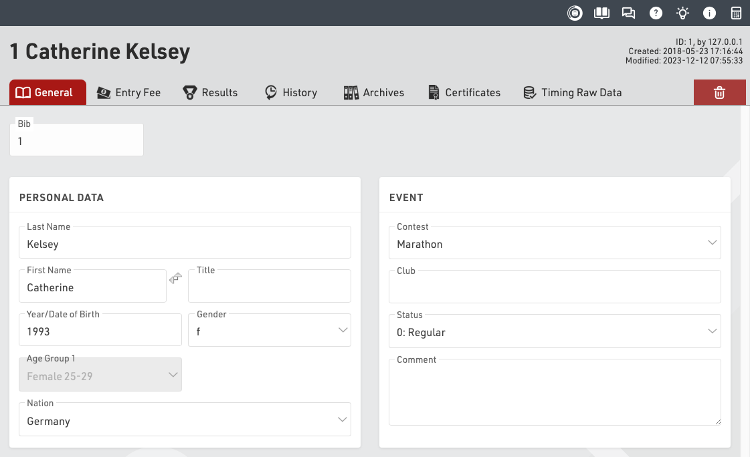Open the manual book icon
Viewport: 750px width, 457px height.
pyautogui.click(x=601, y=13)
